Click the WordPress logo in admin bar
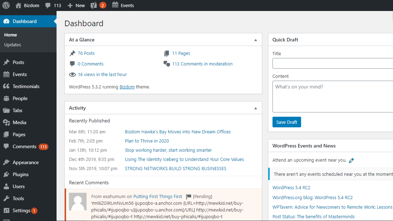This screenshot has height=221, width=393. click(x=6, y=5)
